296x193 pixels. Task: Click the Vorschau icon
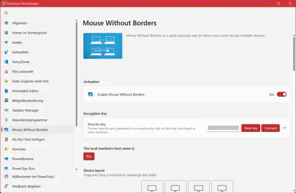pyautogui.click(x=6, y=149)
